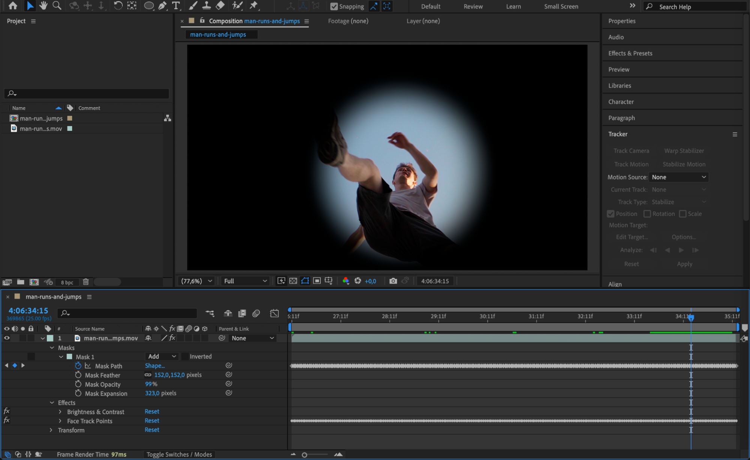Click the timeline zoom slider
This screenshot has width=750, height=460.
[x=305, y=455]
